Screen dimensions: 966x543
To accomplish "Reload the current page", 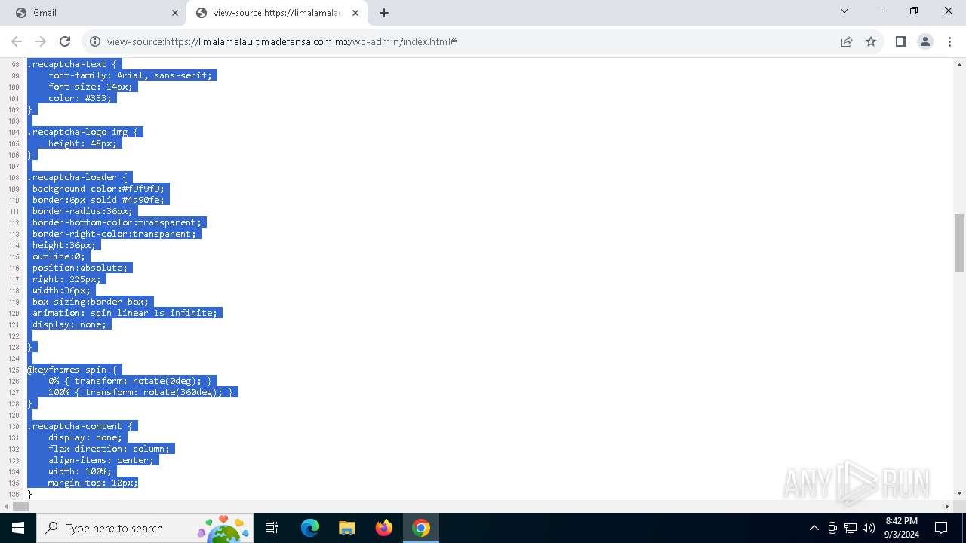I will point(65,41).
